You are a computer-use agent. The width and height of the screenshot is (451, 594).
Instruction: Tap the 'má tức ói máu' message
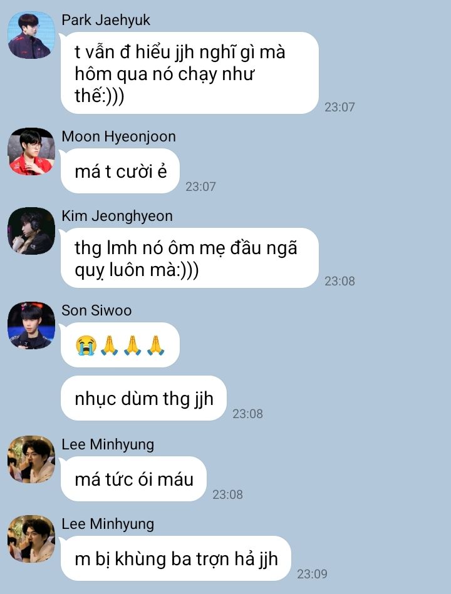tap(133, 479)
